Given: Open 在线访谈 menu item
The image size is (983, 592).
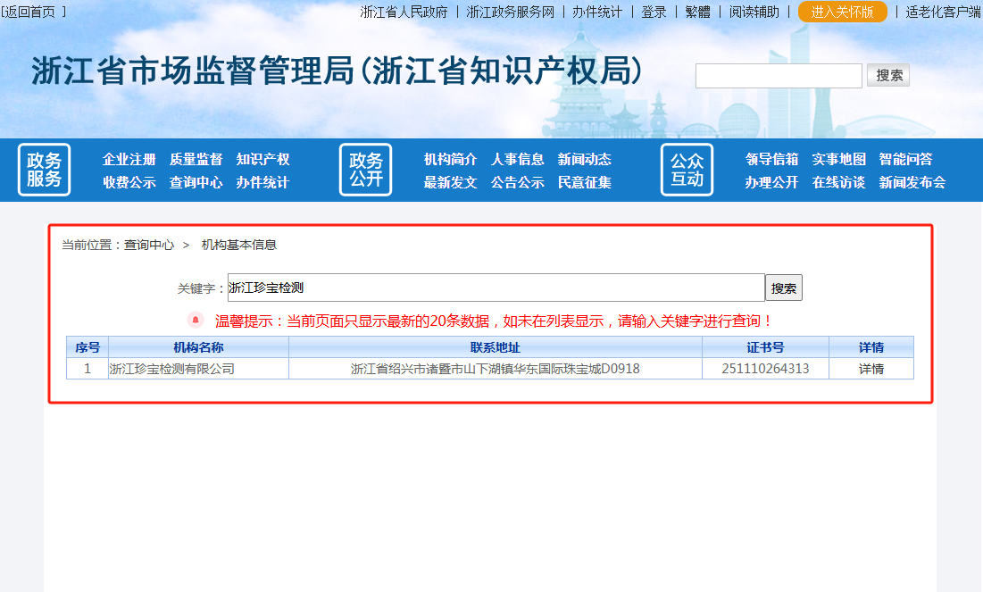Looking at the screenshot, I should click(839, 182).
